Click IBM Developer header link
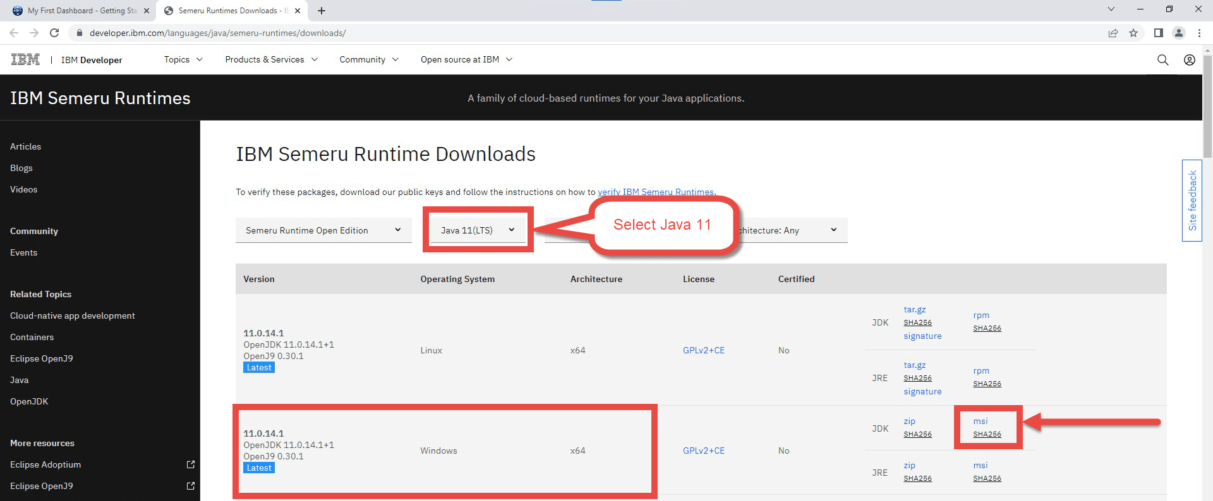This screenshot has height=501, width=1213. [92, 60]
